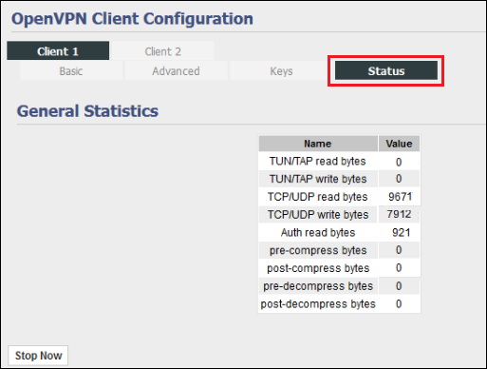Viewport: 487px width, 369px height.
Task: Select the TUN/TAP write bytes row label
Action: click(x=318, y=179)
